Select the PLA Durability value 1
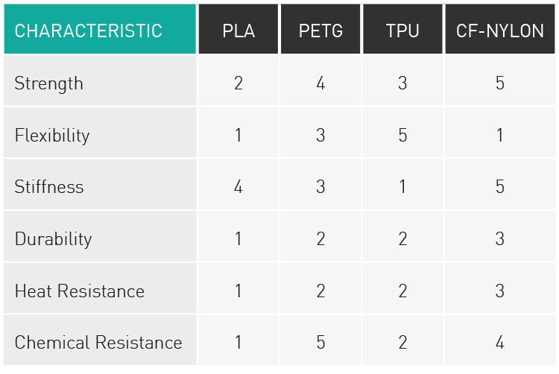Screen dimensions: 559x374 [x=239, y=238]
